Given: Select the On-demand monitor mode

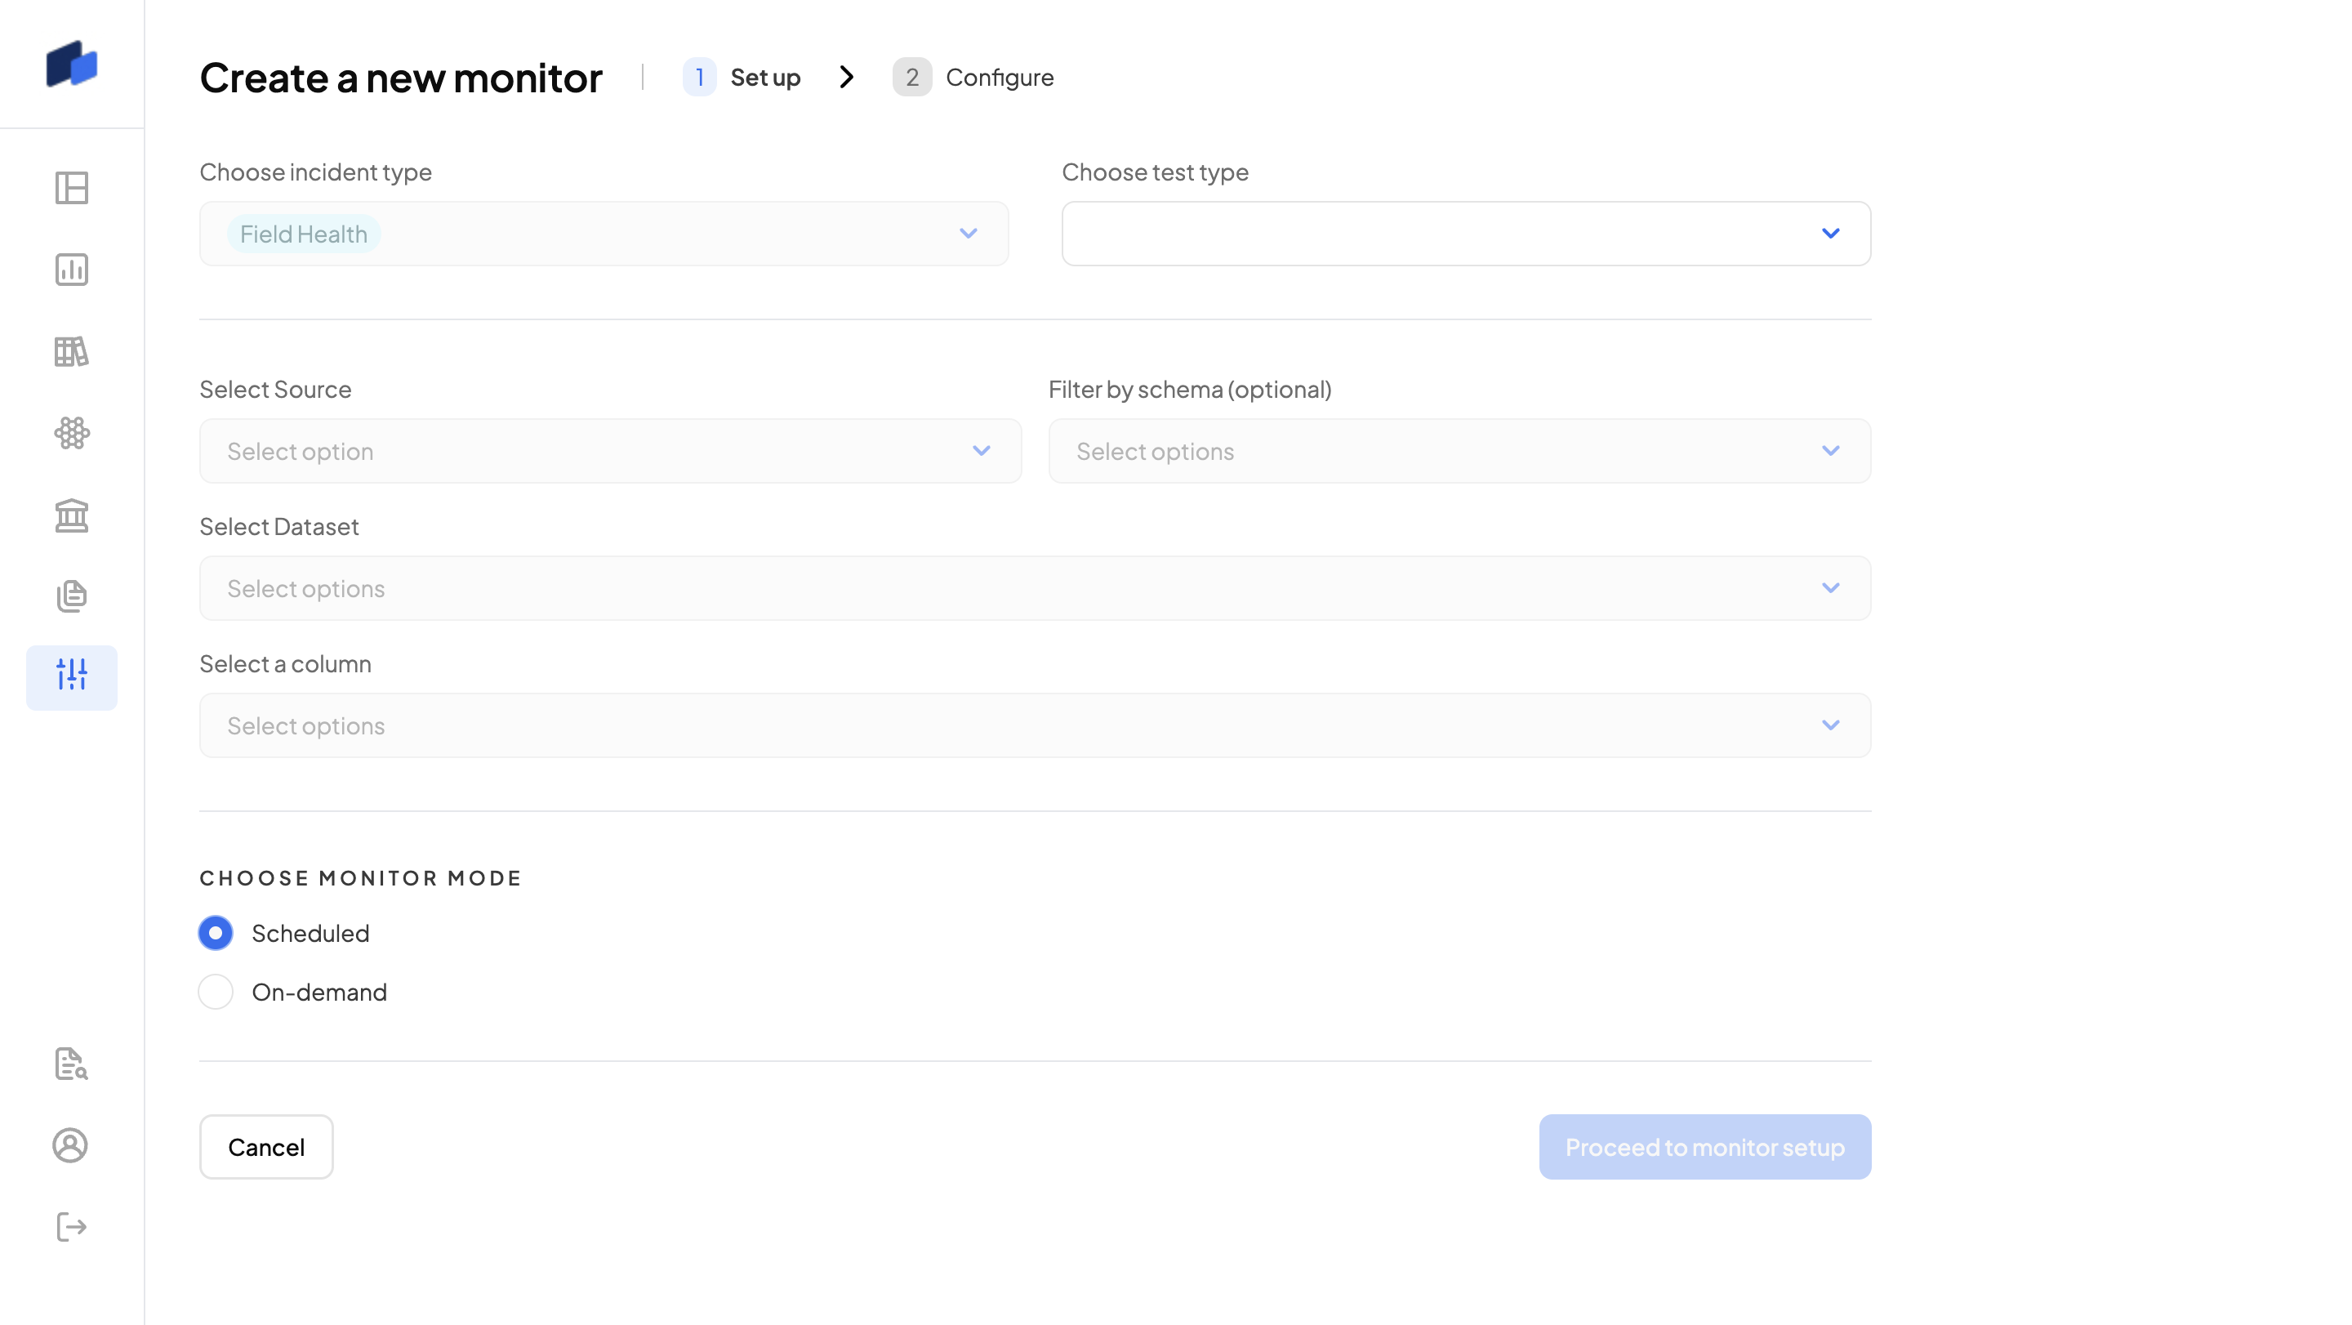Looking at the screenshot, I should coord(216,992).
